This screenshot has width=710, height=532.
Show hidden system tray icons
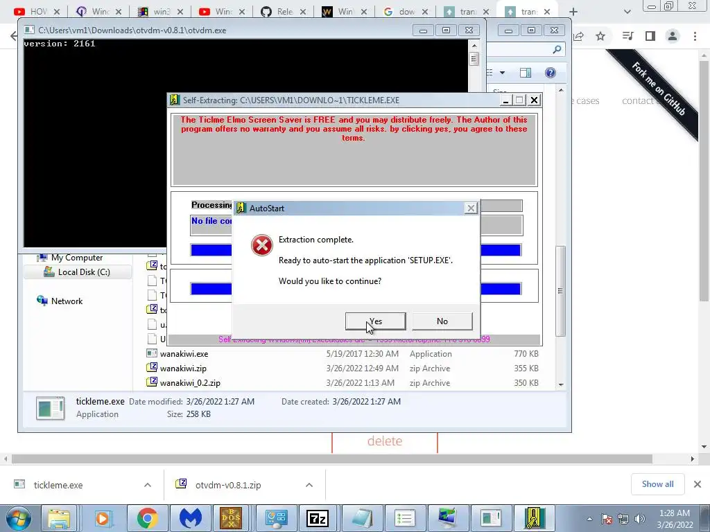click(589, 519)
